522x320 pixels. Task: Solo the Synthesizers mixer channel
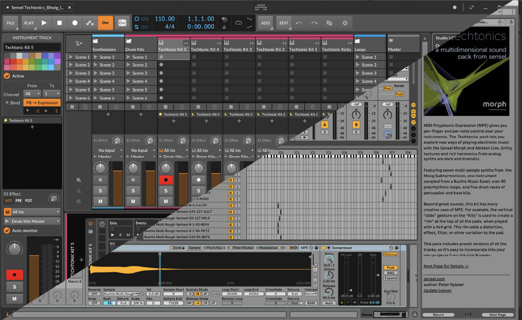pos(100,190)
